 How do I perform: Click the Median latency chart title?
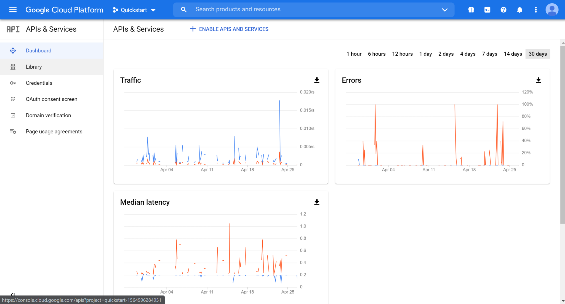pyautogui.click(x=145, y=202)
